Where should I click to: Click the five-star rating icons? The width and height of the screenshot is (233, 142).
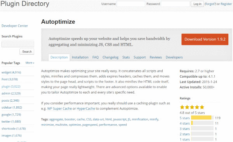192,107
